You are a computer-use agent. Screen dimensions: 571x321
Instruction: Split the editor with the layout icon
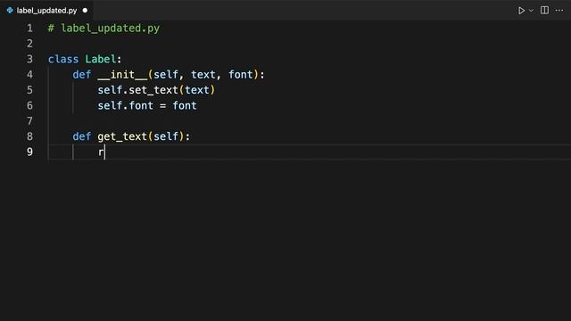pos(544,10)
